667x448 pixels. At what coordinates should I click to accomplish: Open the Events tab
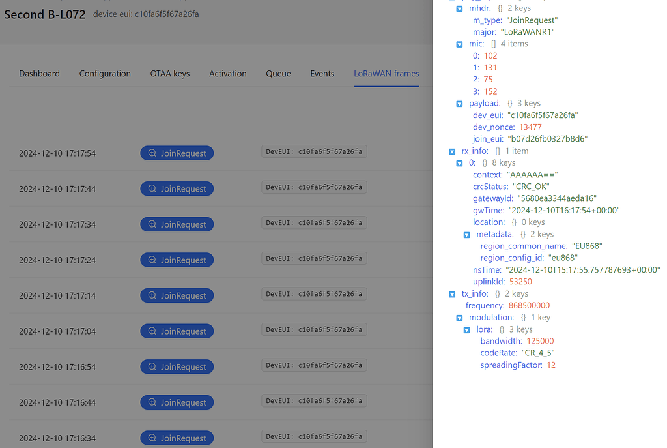pyautogui.click(x=322, y=74)
